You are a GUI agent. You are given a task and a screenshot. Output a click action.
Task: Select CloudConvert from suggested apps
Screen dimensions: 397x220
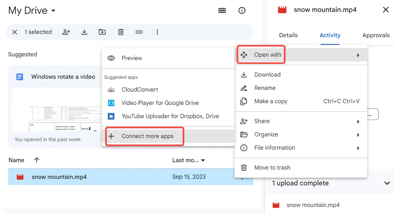[140, 89]
